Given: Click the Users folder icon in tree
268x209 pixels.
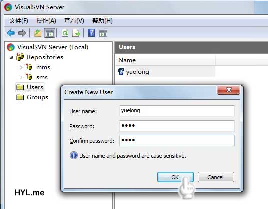Looking at the screenshot, I should 20,87.
